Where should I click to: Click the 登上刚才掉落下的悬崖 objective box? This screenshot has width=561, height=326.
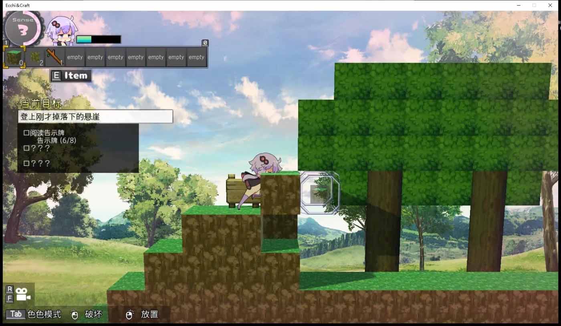coord(96,117)
